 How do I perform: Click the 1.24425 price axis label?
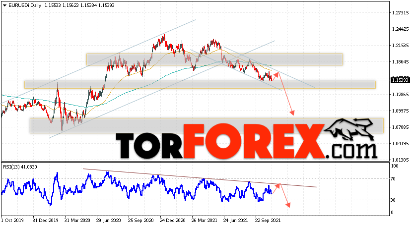coord(400,29)
